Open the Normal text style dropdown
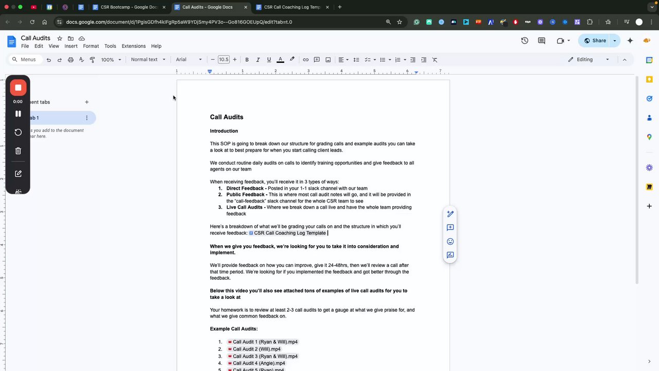The height and width of the screenshot is (371, 659). 148,60
